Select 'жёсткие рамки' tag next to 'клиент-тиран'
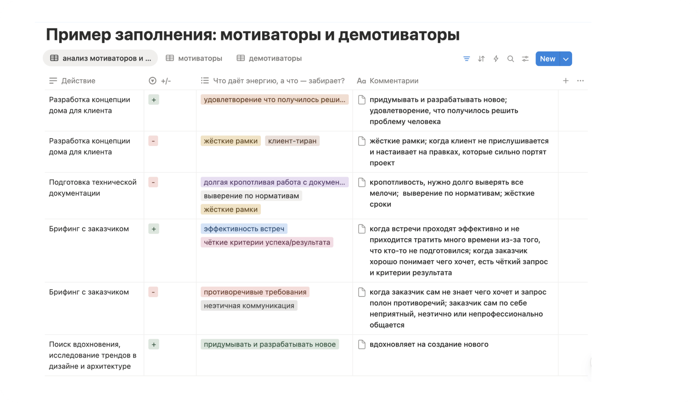This screenshot has height=403, width=698. click(231, 141)
